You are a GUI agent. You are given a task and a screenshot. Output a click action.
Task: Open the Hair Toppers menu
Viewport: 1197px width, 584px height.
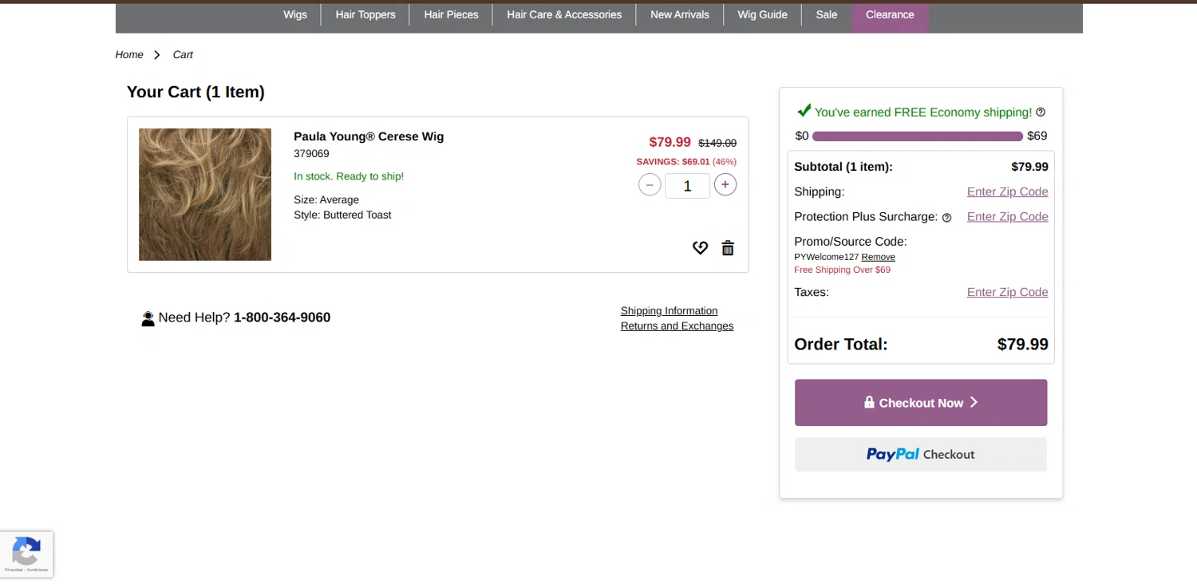[365, 15]
